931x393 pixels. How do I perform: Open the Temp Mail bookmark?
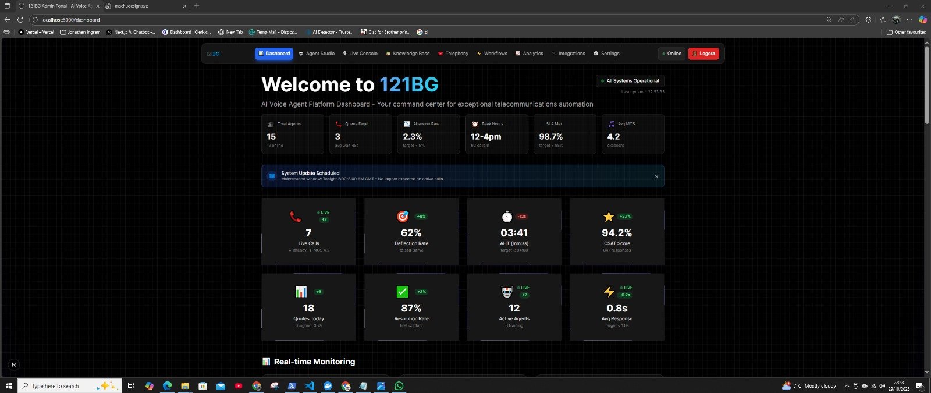(x=273, y=32)
